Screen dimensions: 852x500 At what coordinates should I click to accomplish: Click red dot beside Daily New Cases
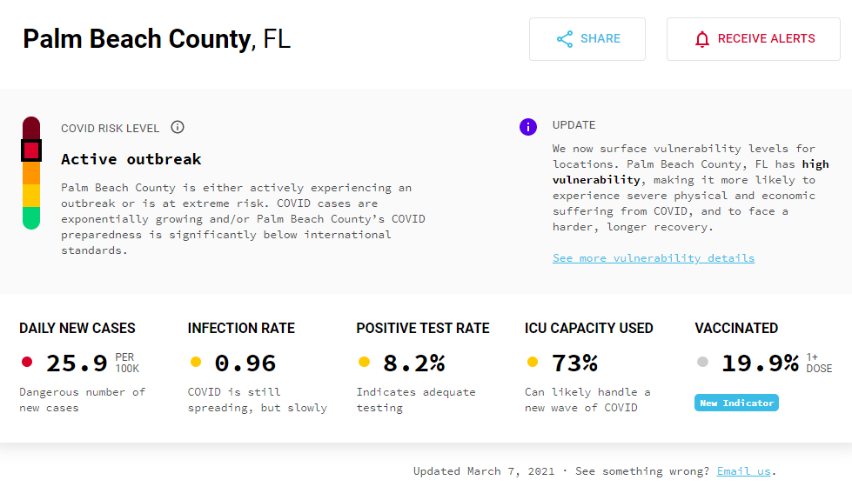pos(27,362)
